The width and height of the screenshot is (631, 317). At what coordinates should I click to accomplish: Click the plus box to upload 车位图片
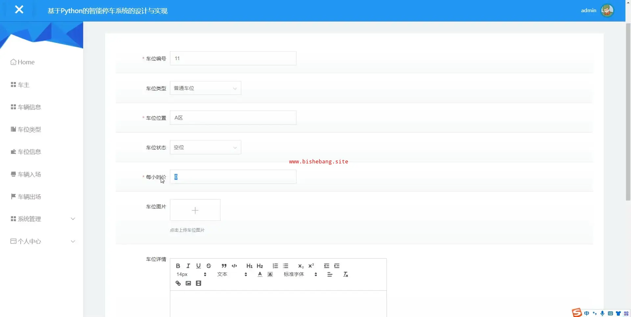click(x=195, y=210)
